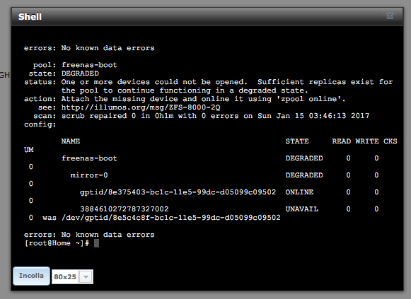This screenshot has width=411, height=299.
Task: Click the 'action: Attach the missing device' line
Action: (185, 99)
